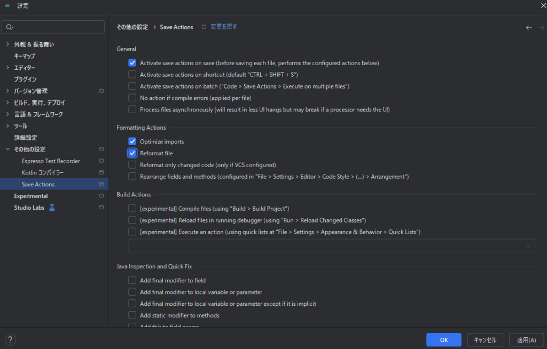The height and width of the screenshot is (349, 547).
Task: Select Kotlin コンパイラー in settings tree
Action: tap(43, 173)
